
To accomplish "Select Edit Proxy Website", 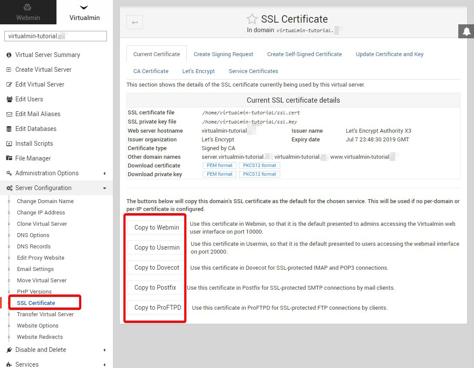I will [40, 258].
